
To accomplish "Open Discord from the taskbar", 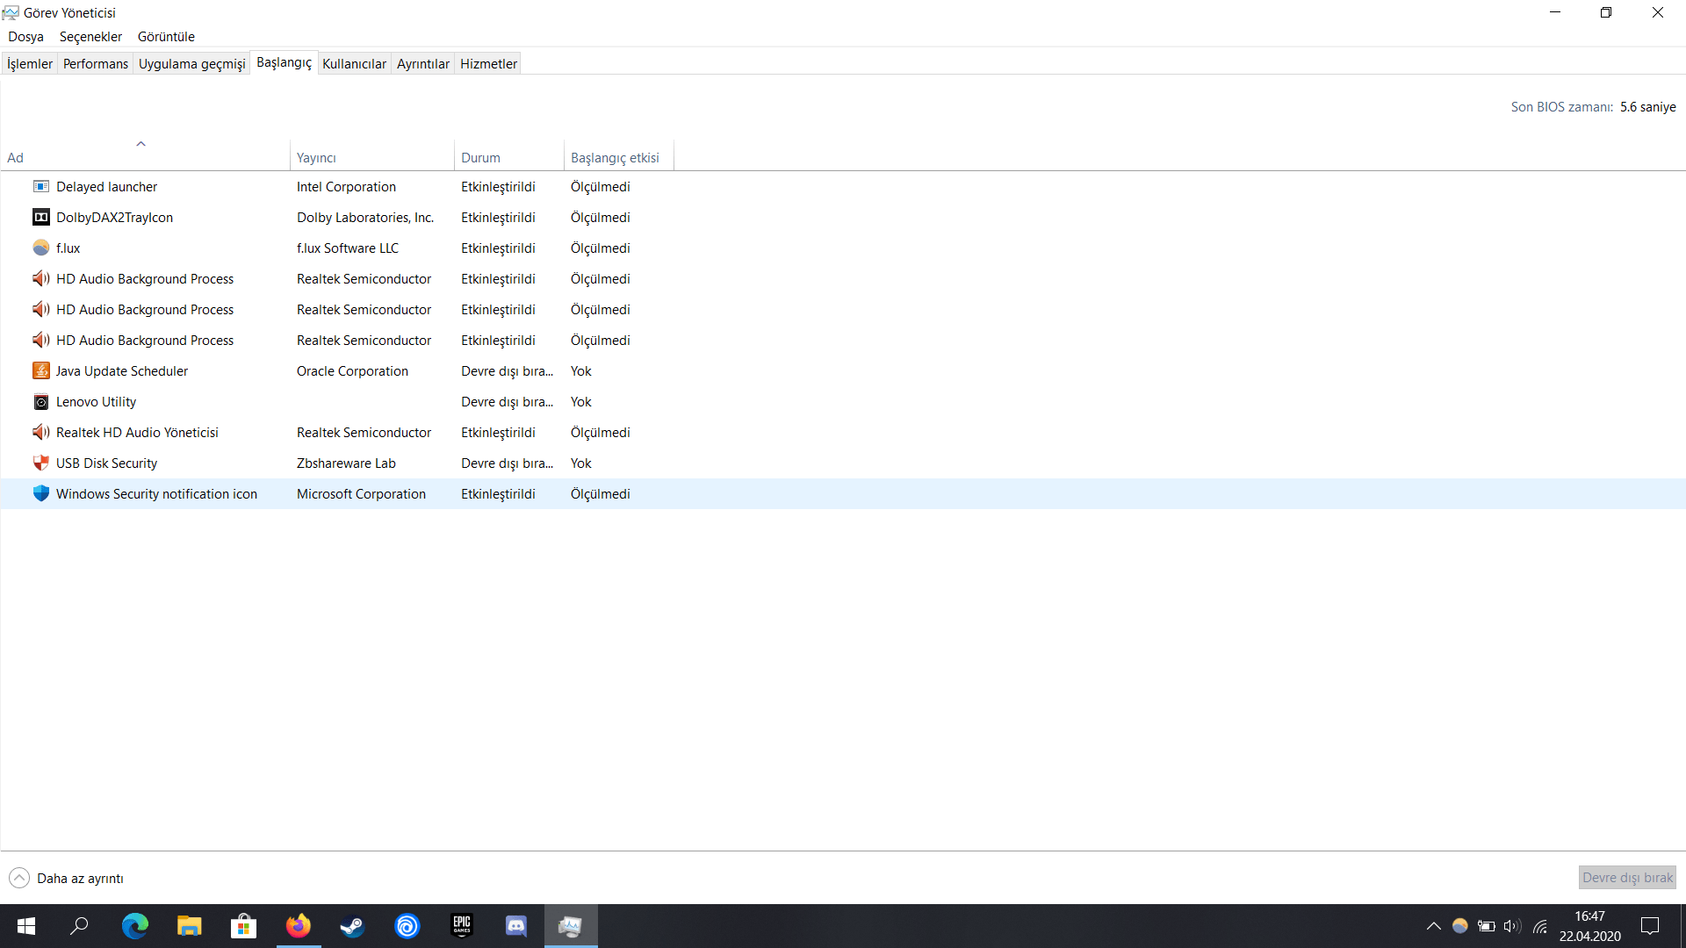I will coord(516,926).
